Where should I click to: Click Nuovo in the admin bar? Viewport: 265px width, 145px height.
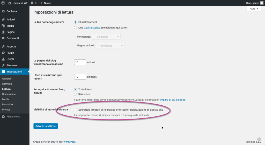[48, 3]
